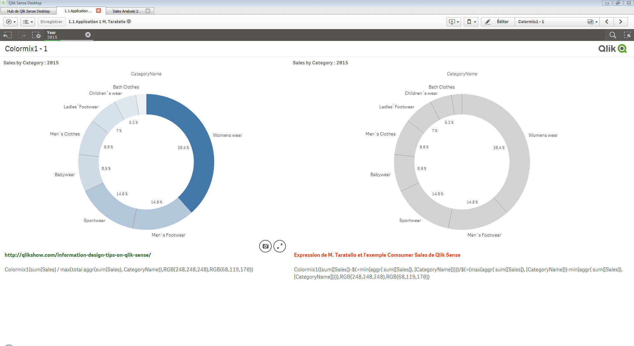Select Babywear segment in blue chart
This screenshot has width=634, height=346.
point(89,172)
